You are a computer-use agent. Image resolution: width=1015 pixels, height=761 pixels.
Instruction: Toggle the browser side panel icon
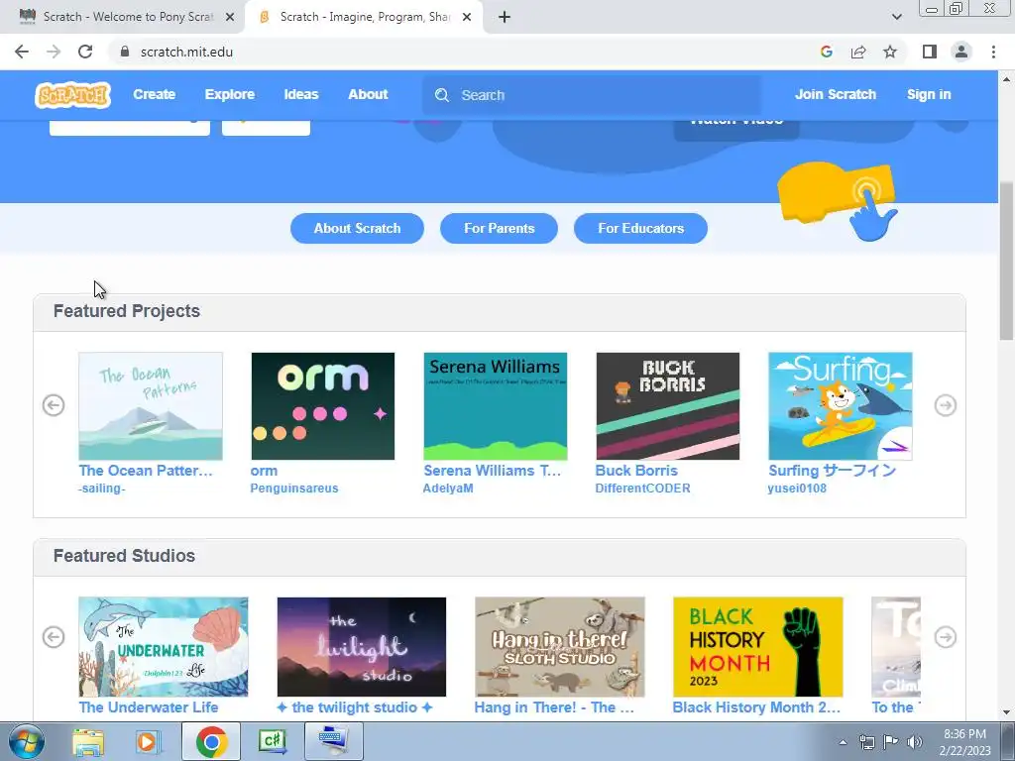929,52
